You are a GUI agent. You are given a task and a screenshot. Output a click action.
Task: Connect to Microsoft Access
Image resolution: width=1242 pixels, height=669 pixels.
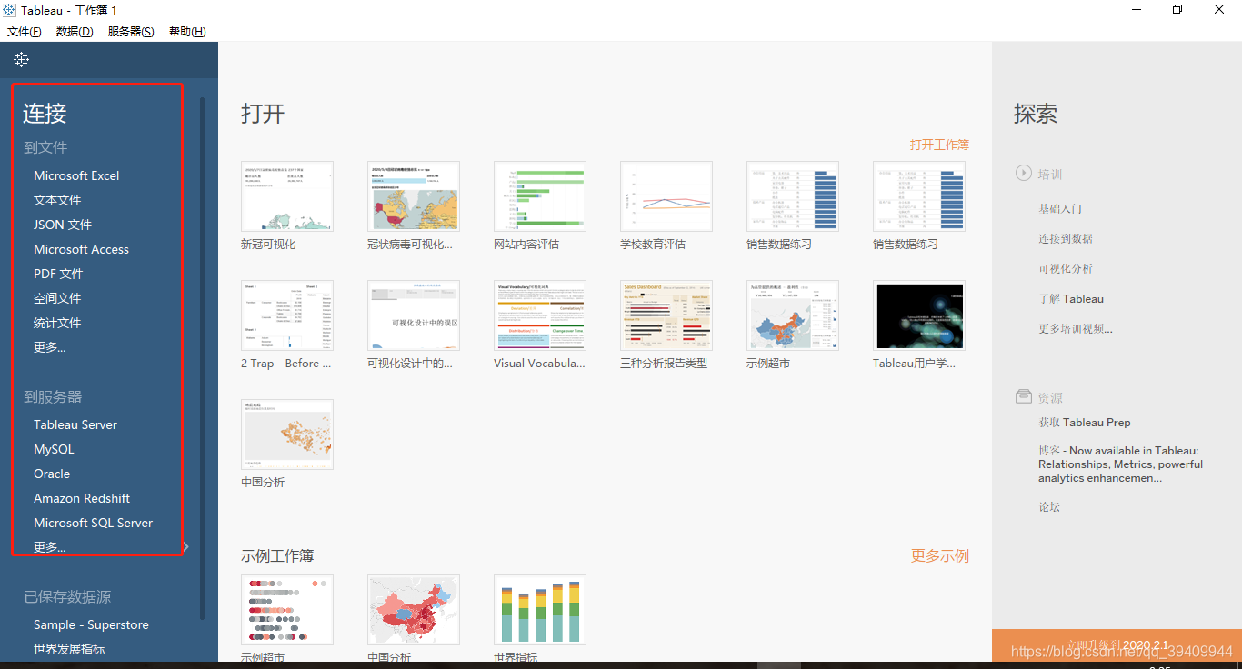click(x=81, y=249)
